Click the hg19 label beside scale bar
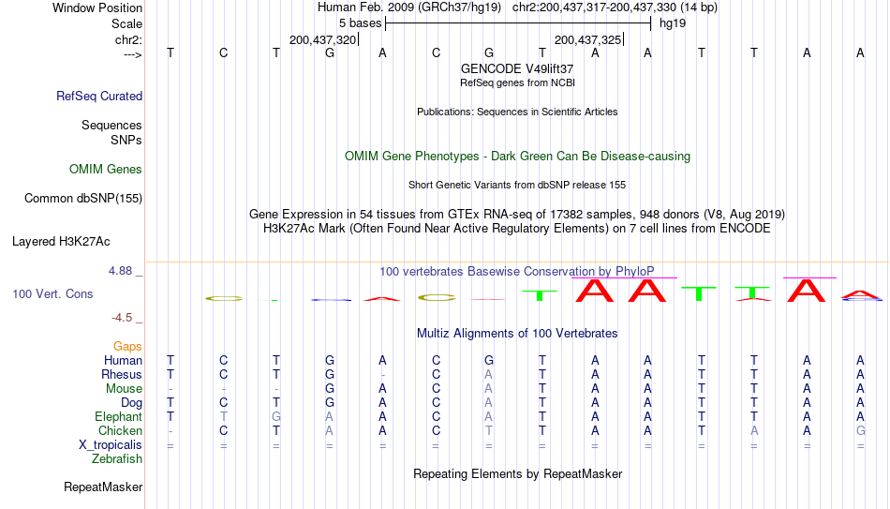 click(x=673, y=23)
